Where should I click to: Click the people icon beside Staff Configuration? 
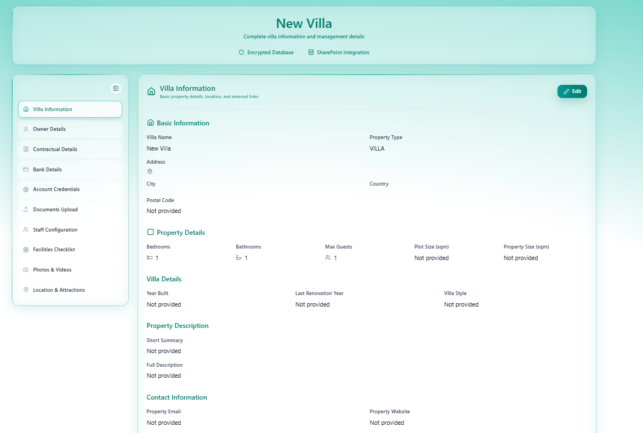[26, 229]
